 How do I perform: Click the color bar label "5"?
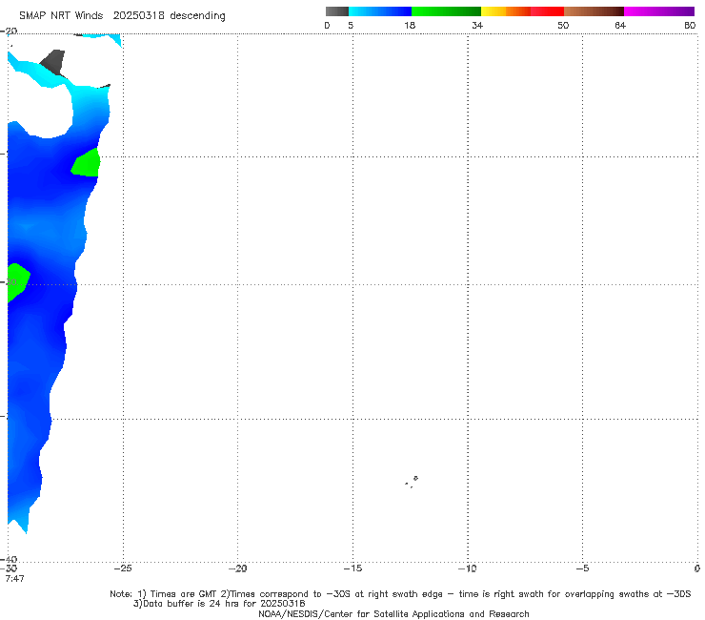point(351,26)
